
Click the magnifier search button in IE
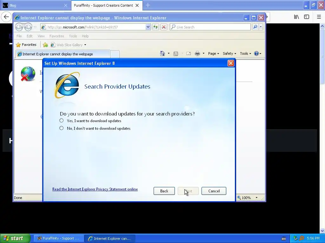click(255, 27)
